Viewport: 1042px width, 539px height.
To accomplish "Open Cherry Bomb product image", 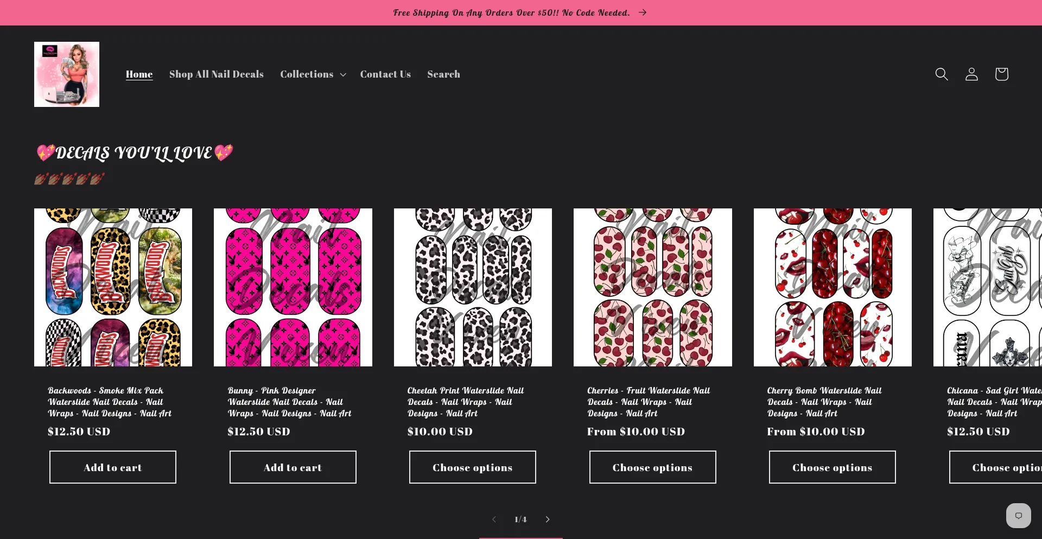I will pyautogui.click(x=833, y=287).
